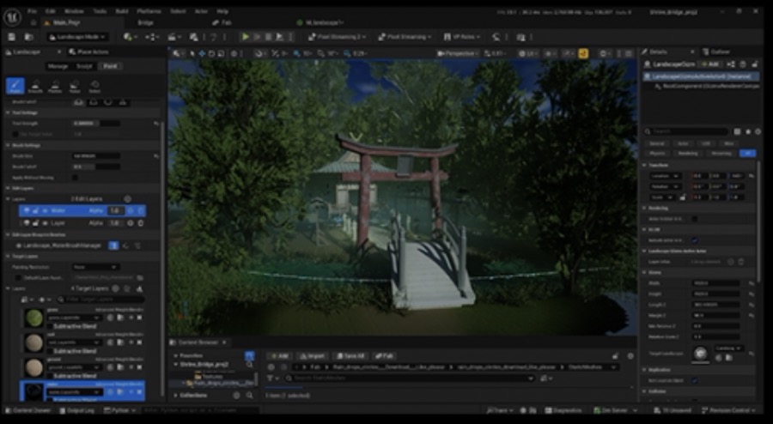Click the grass layer material thumbnail
This screenshot has height=424, width=773.
[x=34, y=318]
